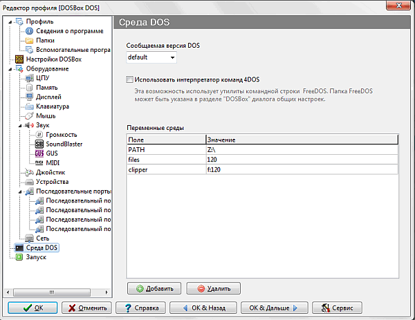Click the OK & Дальше button

(x=273, y=308)
